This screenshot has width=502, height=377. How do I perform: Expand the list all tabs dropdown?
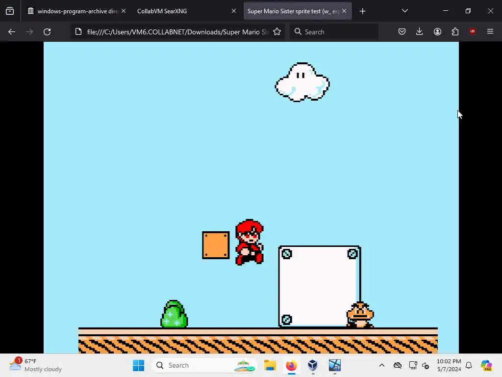pos(404,11)
